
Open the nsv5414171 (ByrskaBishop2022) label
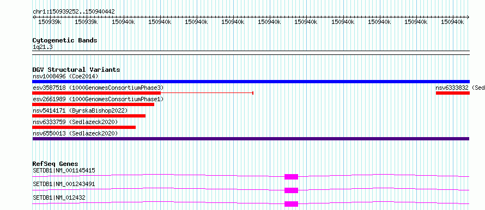[80, 110]
